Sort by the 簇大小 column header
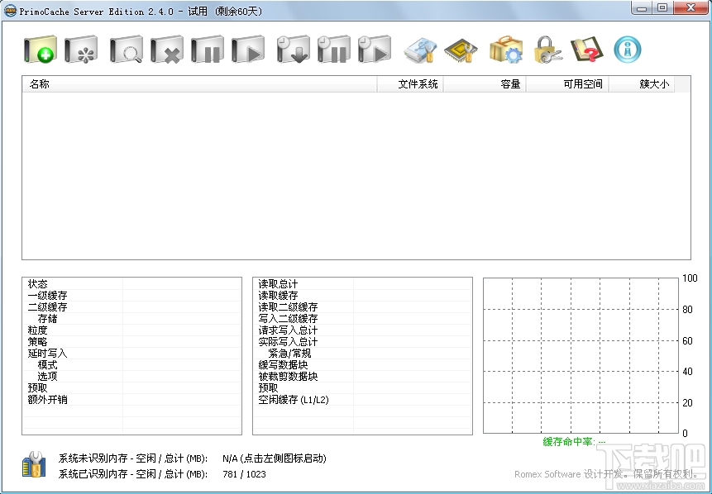Screen dimensions: 712x494 click(x=642, y=84)
